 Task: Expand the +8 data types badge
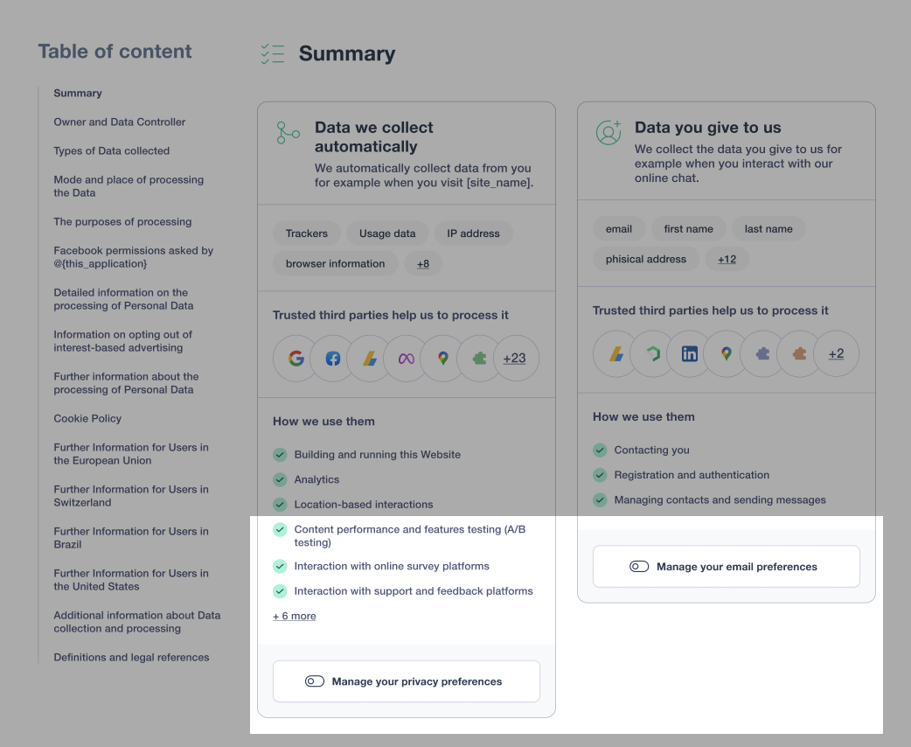[423, 263]
